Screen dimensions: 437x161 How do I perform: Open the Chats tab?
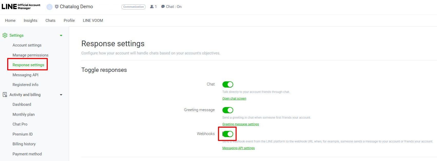[51, 21]
